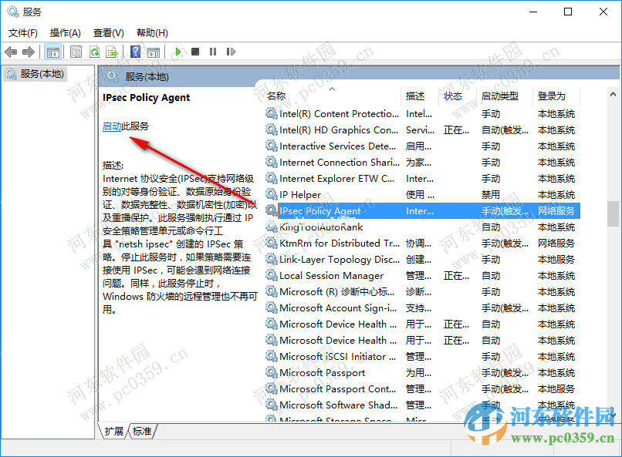Pause the service via the pause icon
Screen dimensions: 622x457
click(x=211, y=52)
